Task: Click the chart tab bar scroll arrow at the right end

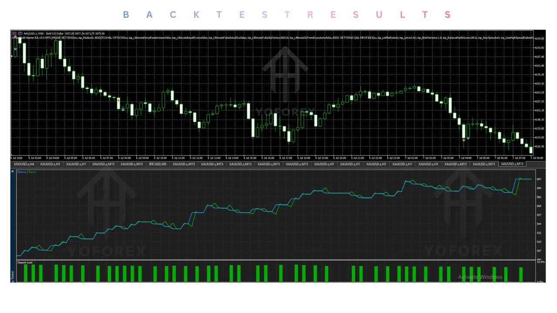Action: tap(544, 164)
